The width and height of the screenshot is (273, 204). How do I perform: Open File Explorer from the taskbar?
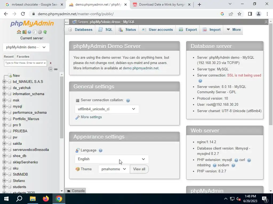tap(33, 199)
